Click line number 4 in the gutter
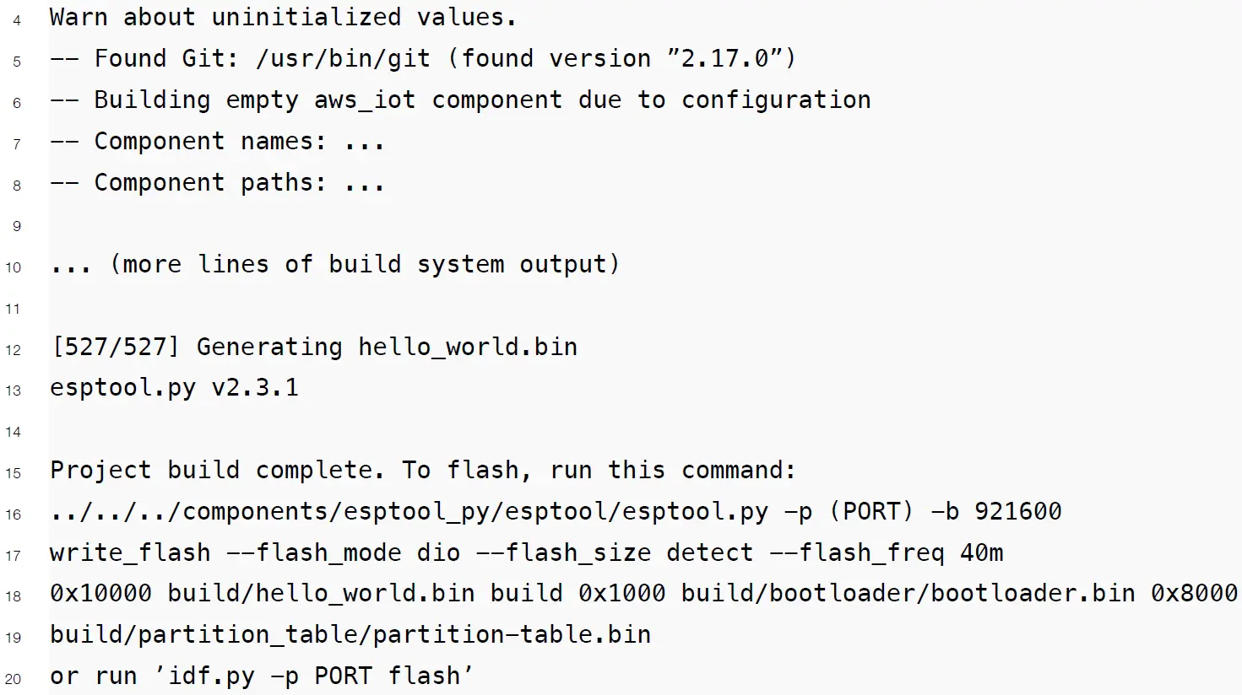1242x695 pixels. coord(17,20)
